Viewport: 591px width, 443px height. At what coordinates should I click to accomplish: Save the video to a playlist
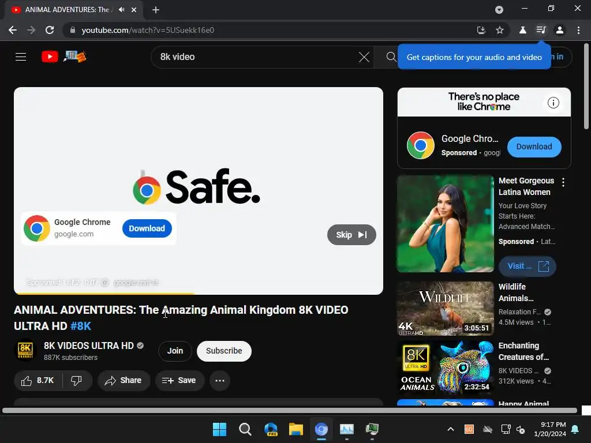pyautogui.click(x=179, y=381)
